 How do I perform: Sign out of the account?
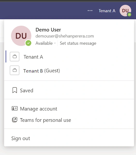pyautogui.click(x=21, y=138)
